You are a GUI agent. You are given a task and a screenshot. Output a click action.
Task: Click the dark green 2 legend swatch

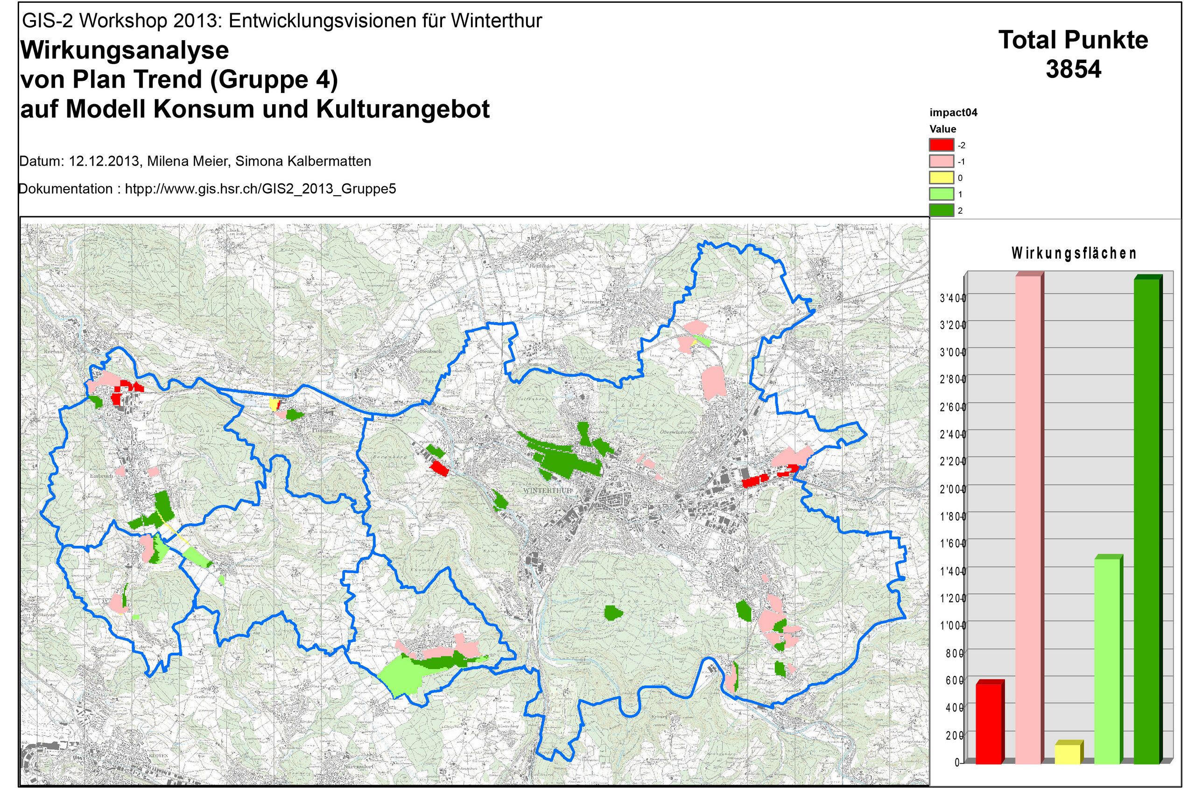tap(941, 211)
